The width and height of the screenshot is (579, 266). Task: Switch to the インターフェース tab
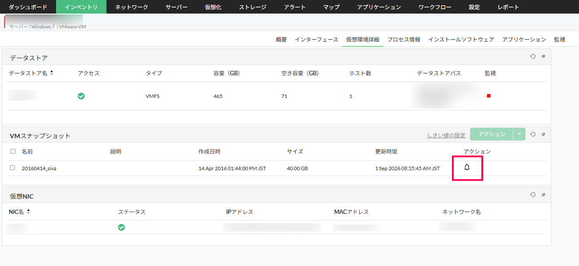[x=316, y=39]
